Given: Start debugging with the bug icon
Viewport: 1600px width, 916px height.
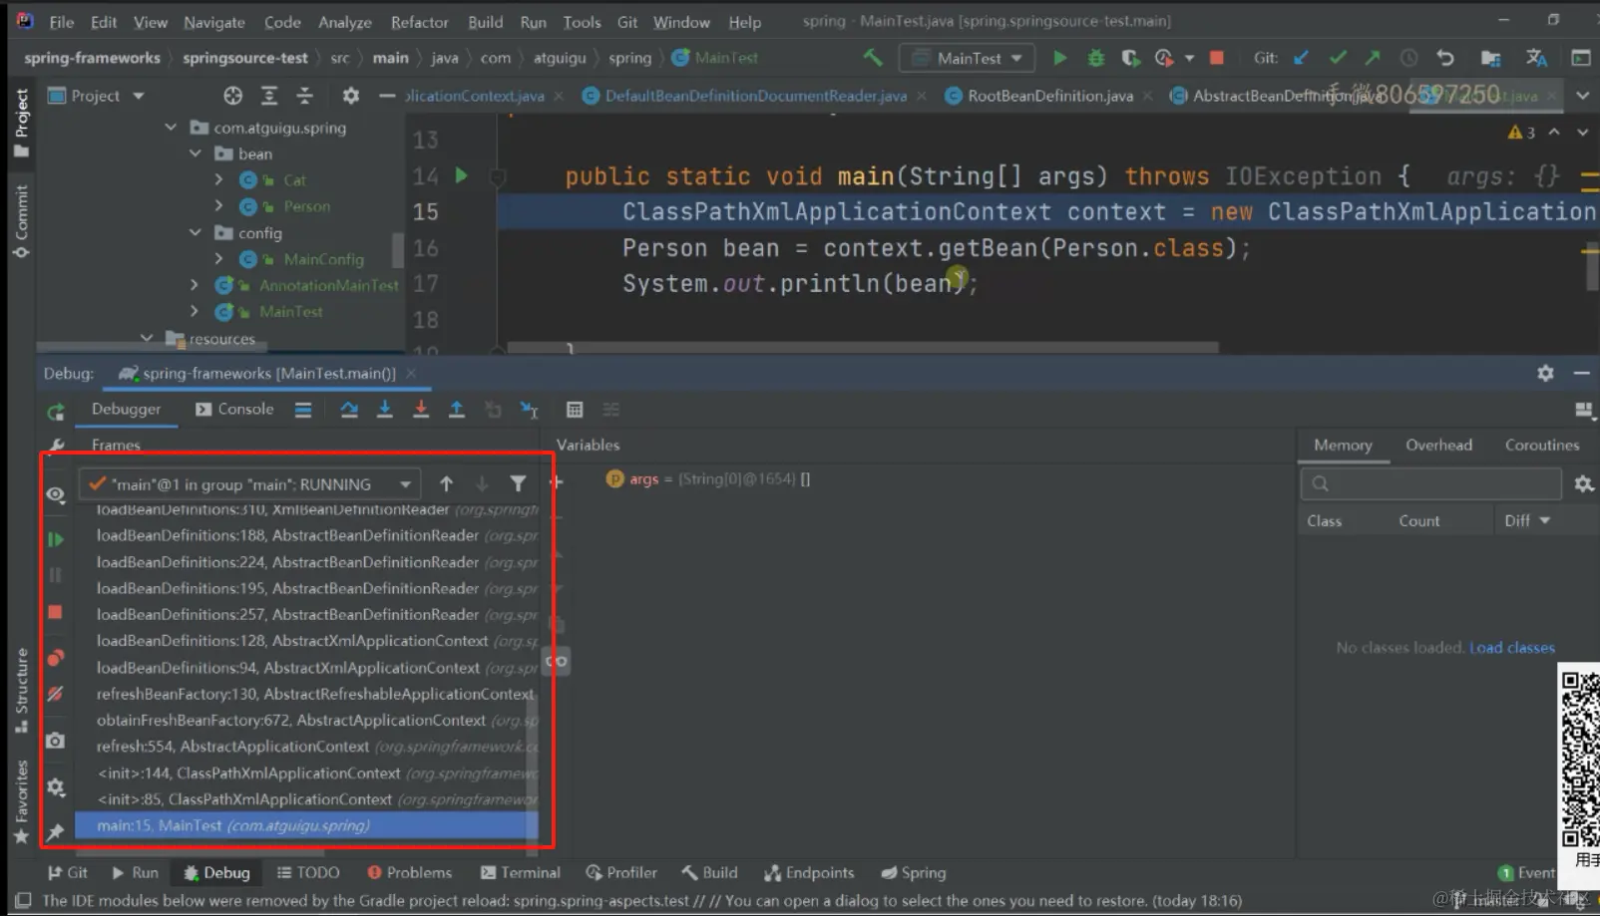Looking at the screenshot, I should [x=1095, y=58].
